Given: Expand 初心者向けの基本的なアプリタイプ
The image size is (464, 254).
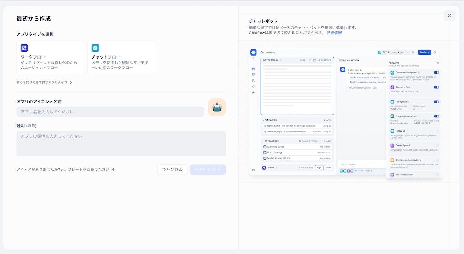Looking at the screenshot, I should point(44,83).
